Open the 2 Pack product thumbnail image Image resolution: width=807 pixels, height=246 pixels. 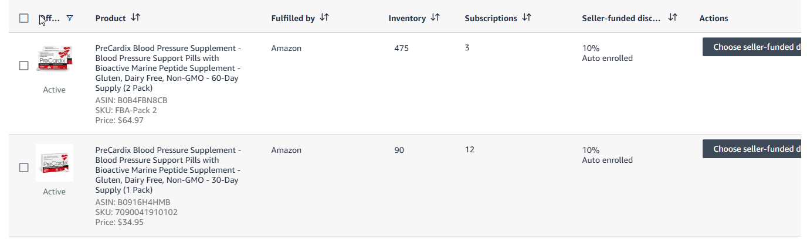click(54, 59)
